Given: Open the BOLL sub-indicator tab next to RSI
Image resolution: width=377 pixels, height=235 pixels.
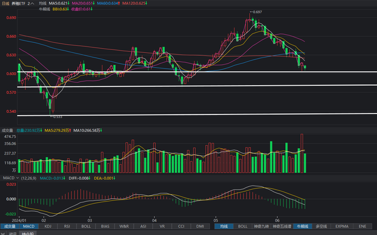Looking at the screenshot, I should (86, 226).
